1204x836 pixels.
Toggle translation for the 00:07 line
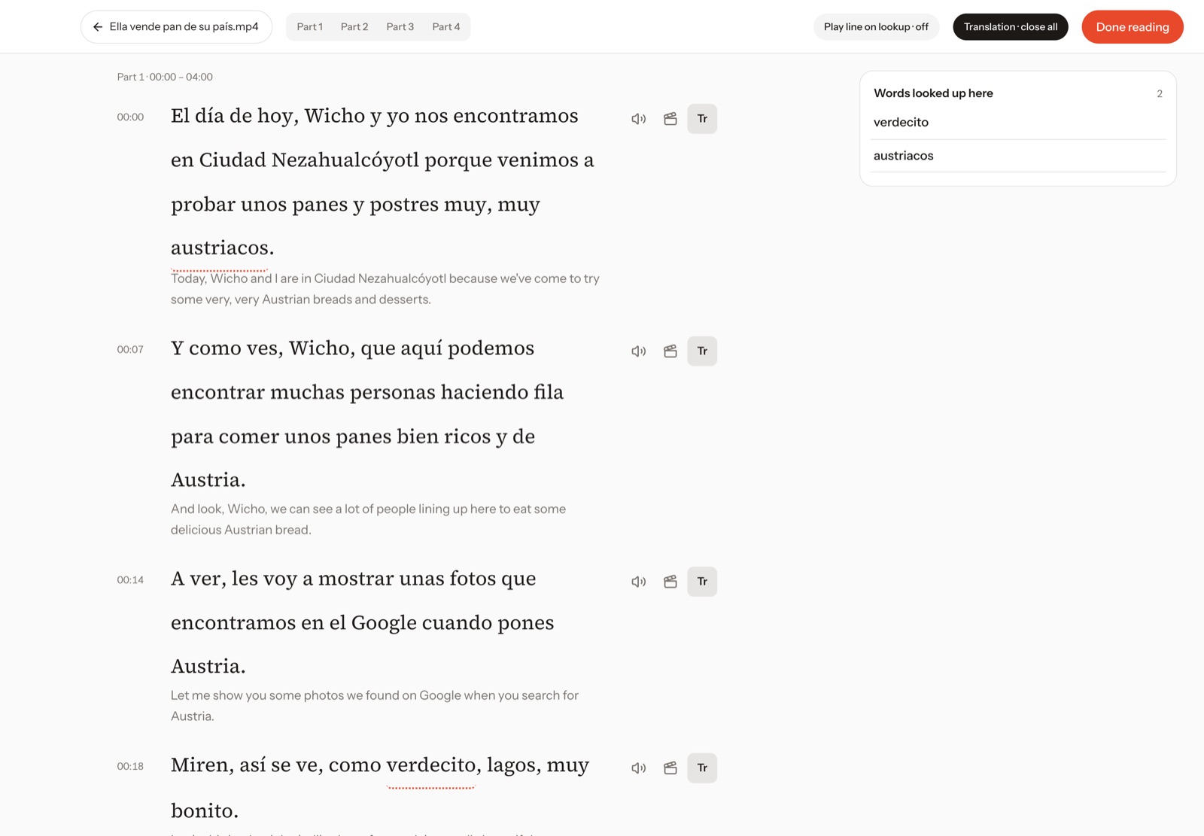click(x=702, y=351)
